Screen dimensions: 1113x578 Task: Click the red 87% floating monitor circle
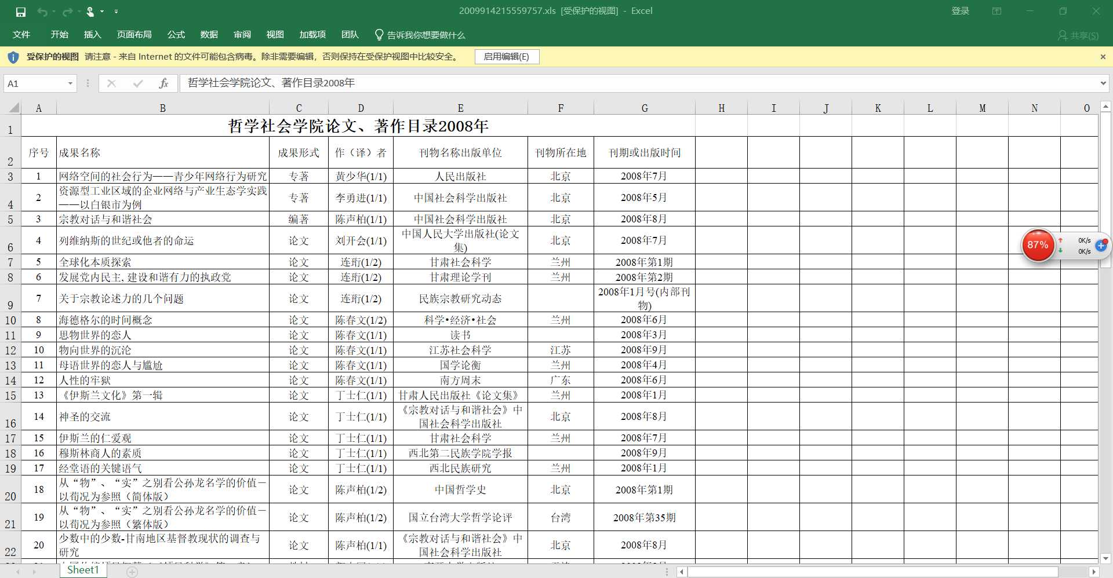point(1038,245)
